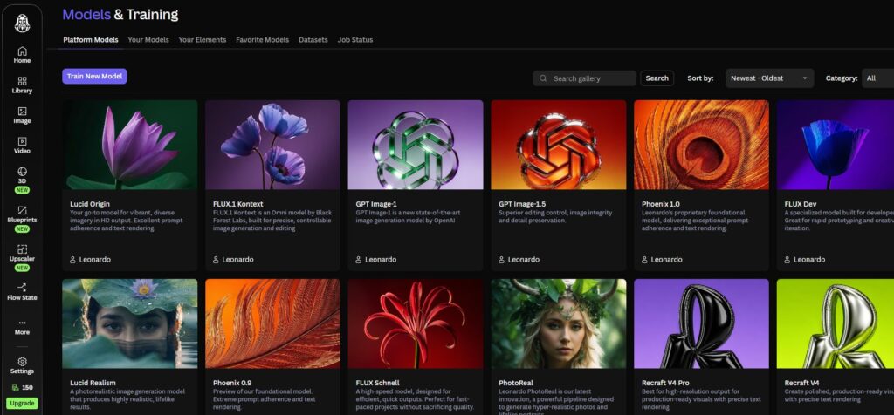Open the 3D tool icon

pos(22,172)
